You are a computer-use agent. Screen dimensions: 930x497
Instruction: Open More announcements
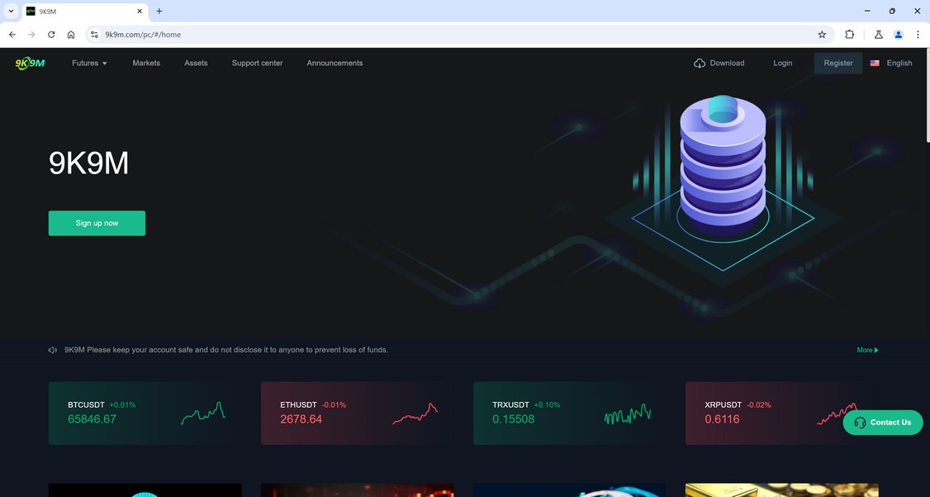pos(866,349)
